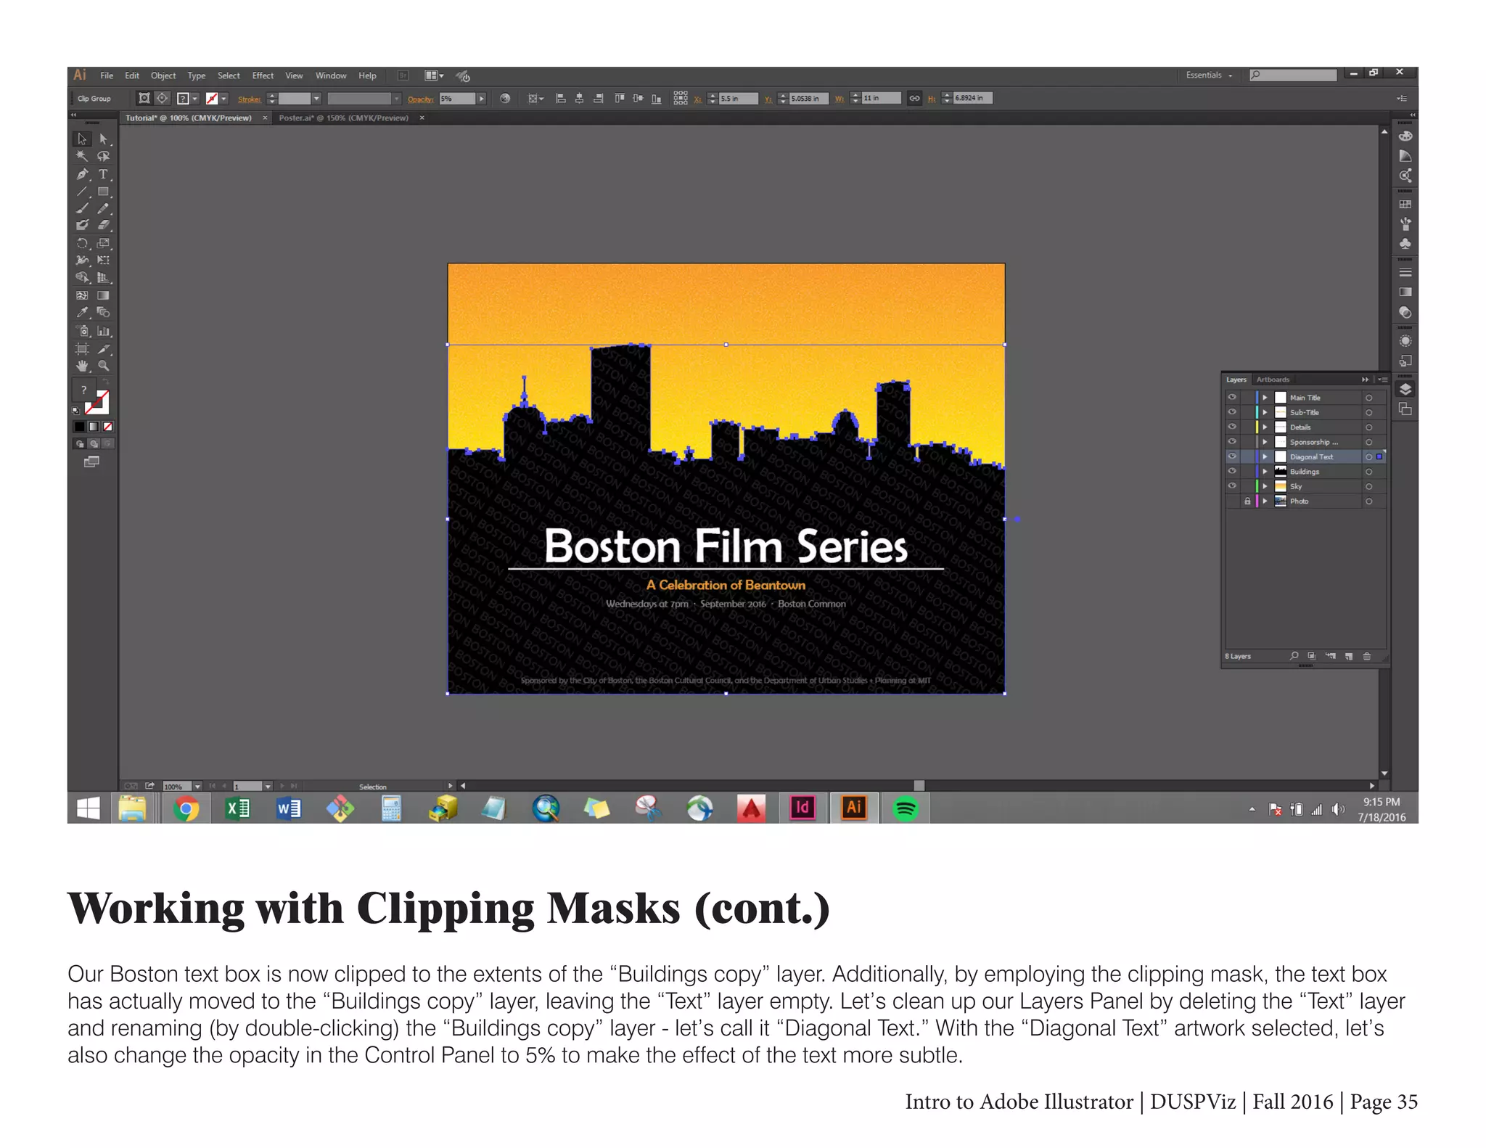Select the Paintbrush tool
This screenshot has height=1148, width=1486.
pos(82,208)
